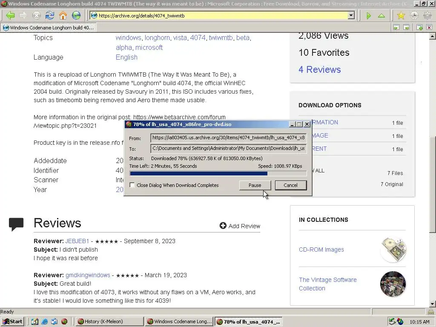Click the CD-ROM Images thumbnail

tap(393, 250)
